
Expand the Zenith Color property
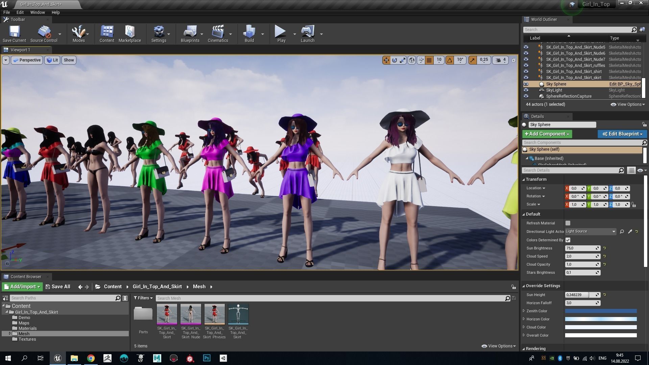tap(524, 311)
